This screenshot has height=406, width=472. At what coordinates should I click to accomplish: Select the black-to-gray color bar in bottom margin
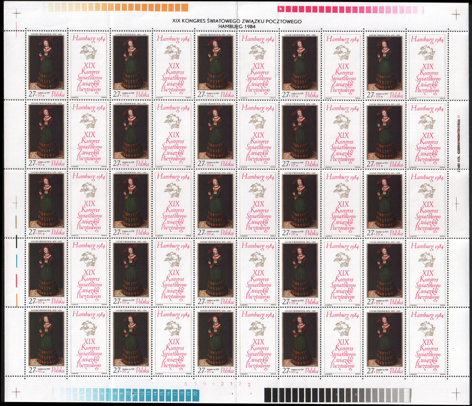click(337, 395)
